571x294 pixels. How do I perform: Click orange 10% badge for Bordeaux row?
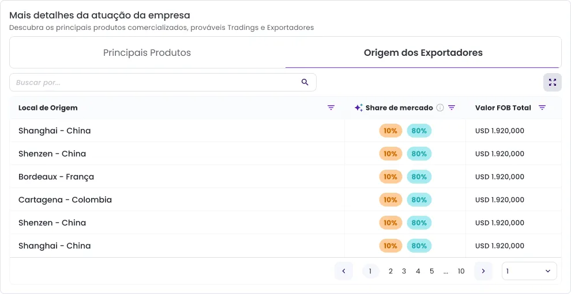coord(390,177)
